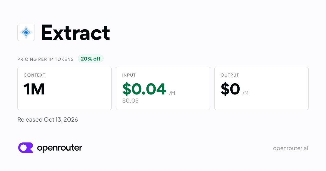326x171 pixels.
Task: Click the /M unit beside input price
Action: click(x=172, y=93)
